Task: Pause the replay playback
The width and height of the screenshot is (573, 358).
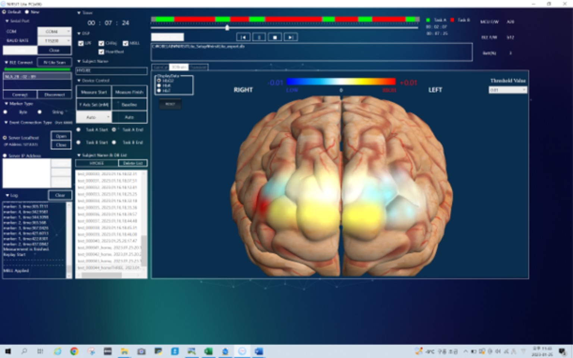Action: 259,37
